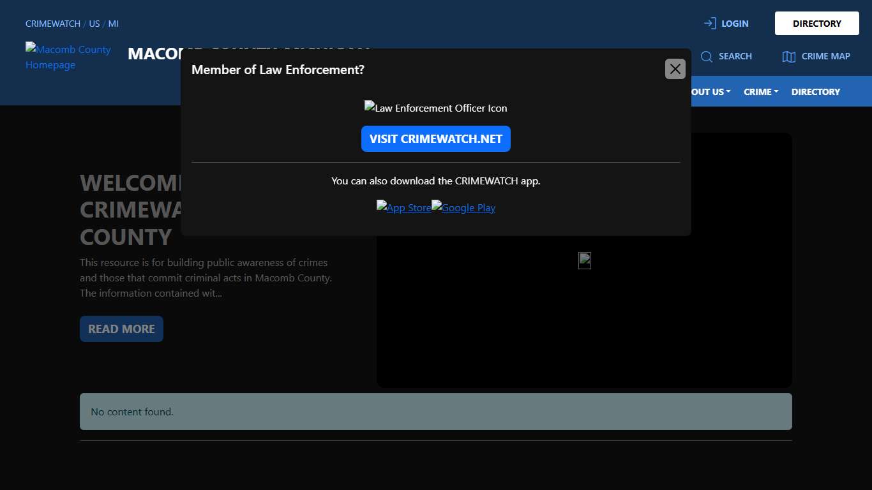This screenshot has height=490, width=872.
Task: Click the MACOMB COUNTY MICHIGAN site title
Action: 153,54
